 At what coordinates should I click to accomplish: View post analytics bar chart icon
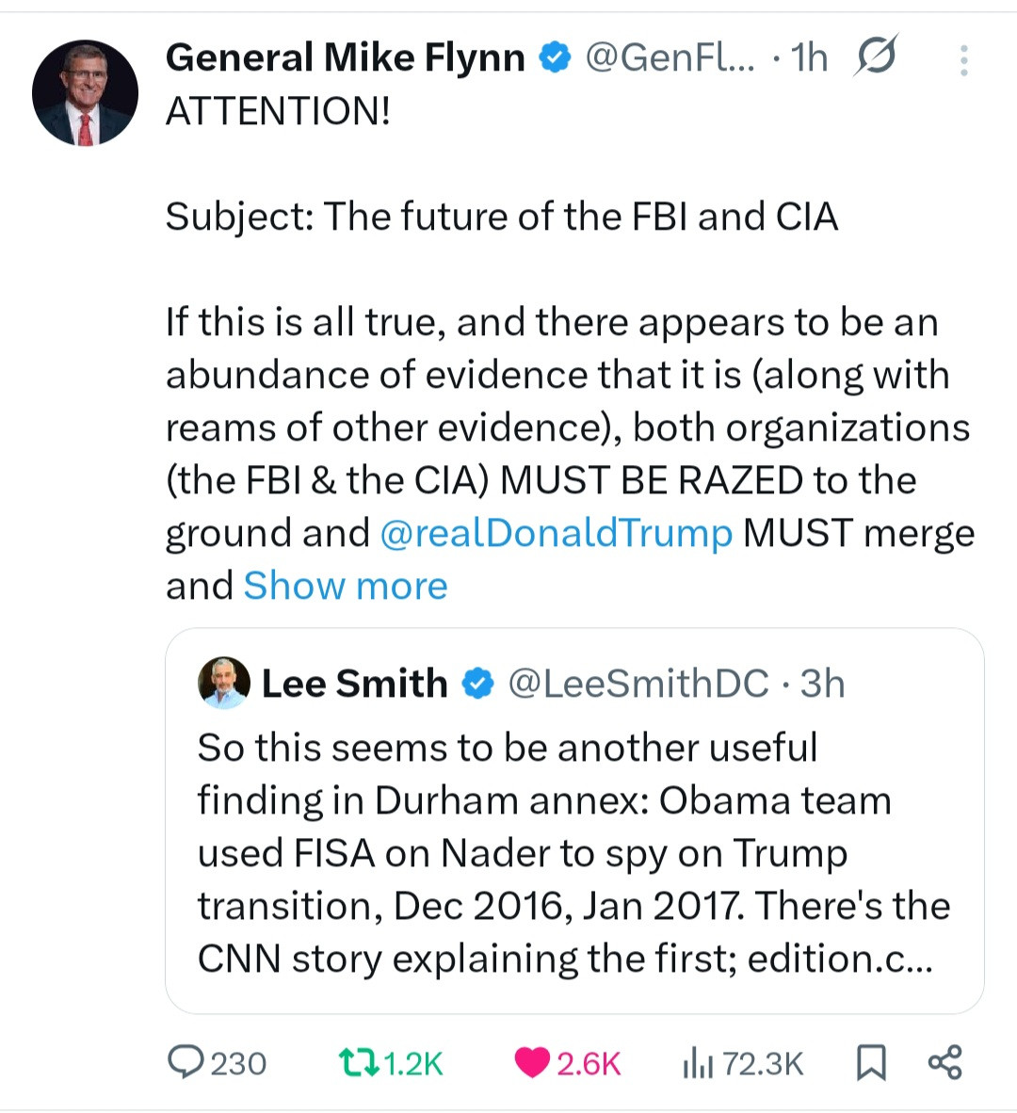pos(697,1063)
